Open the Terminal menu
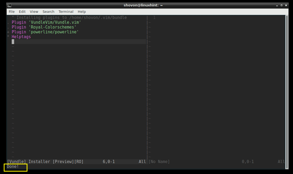 (x=66, y=12)
